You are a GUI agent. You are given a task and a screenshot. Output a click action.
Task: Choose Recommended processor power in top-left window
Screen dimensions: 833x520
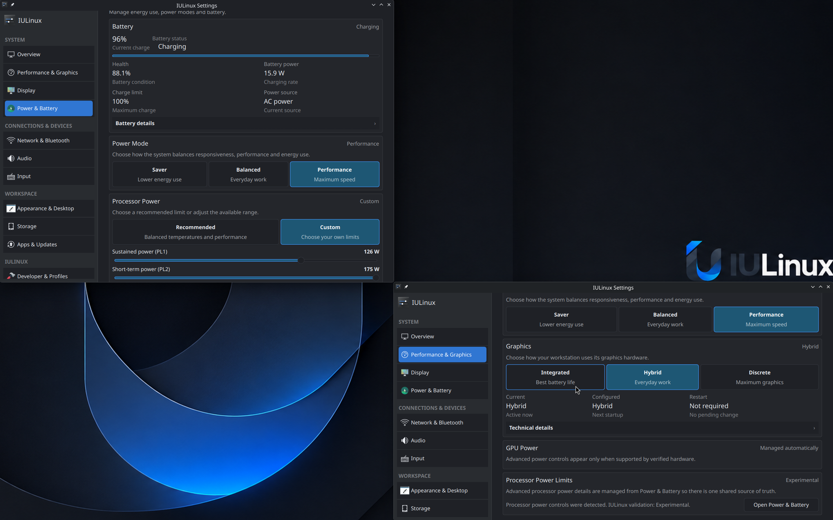pyautogui.click(x=196, y=232)
